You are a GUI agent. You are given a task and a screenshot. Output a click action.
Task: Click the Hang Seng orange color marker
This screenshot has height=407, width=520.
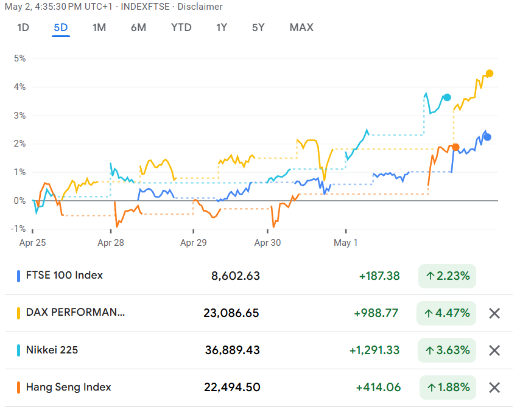(18, 388)
